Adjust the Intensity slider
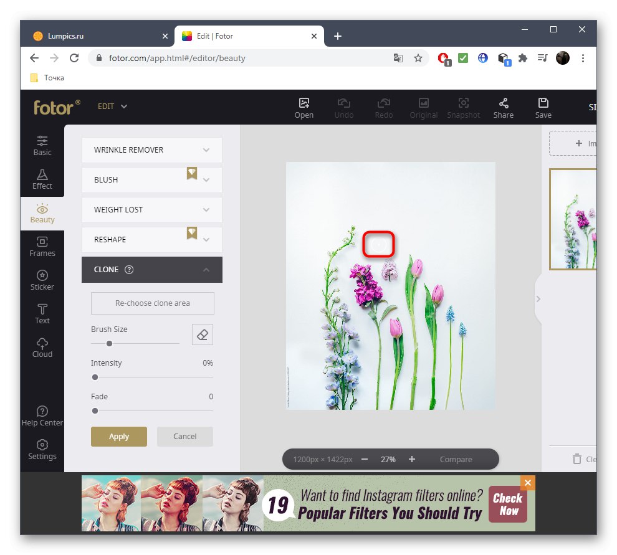 pyautogui.click(x=95, y=377)
